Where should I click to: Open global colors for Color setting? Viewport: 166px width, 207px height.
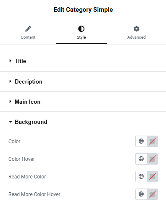[x=141, y=141]
